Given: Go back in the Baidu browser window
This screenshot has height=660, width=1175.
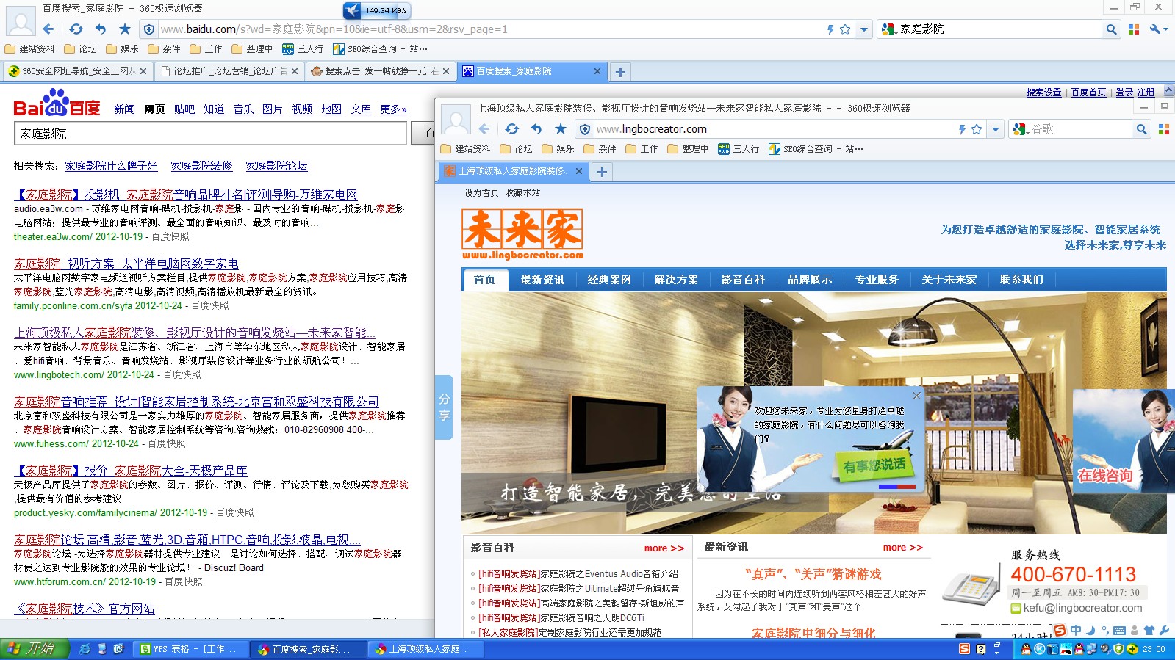Looking at the screenshot, I should pyautogui.click(x=48, y=29).
